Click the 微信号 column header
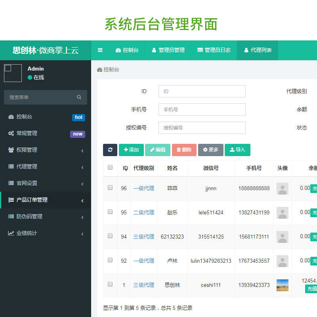 [211, 168]
